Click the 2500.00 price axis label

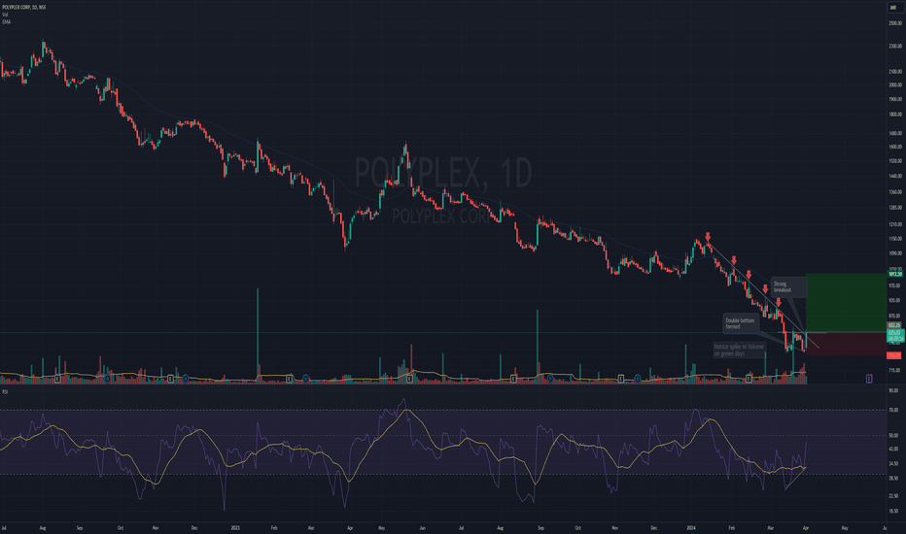coord(895,23)
